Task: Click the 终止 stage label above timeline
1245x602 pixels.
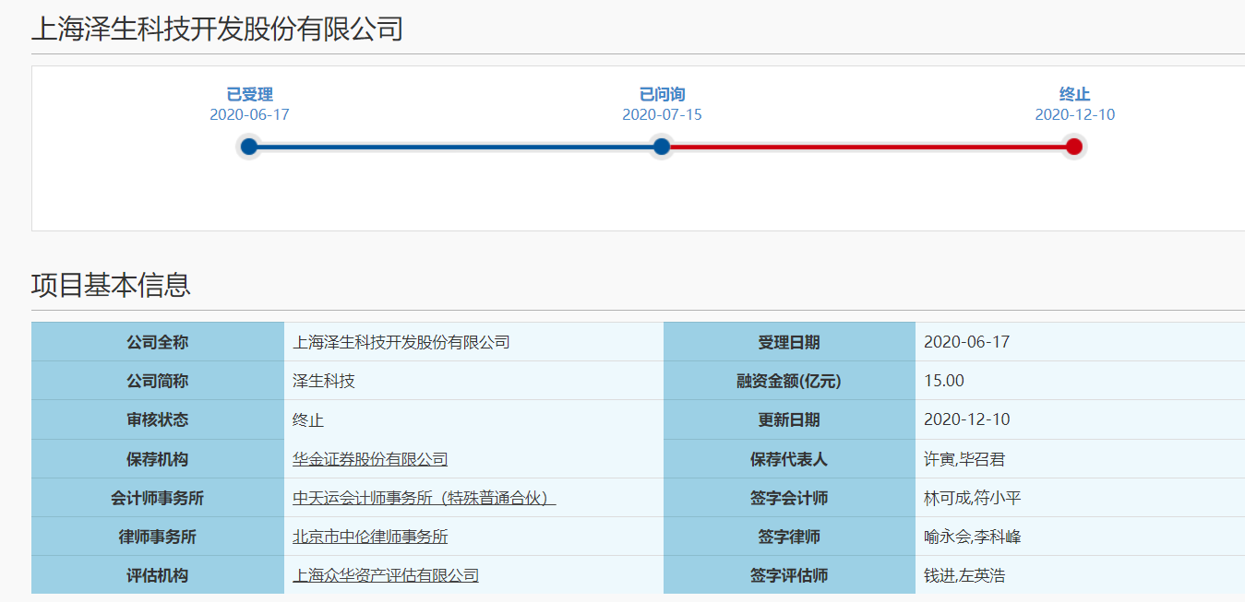Action: pyautogui.click(x=1075, y=94)
